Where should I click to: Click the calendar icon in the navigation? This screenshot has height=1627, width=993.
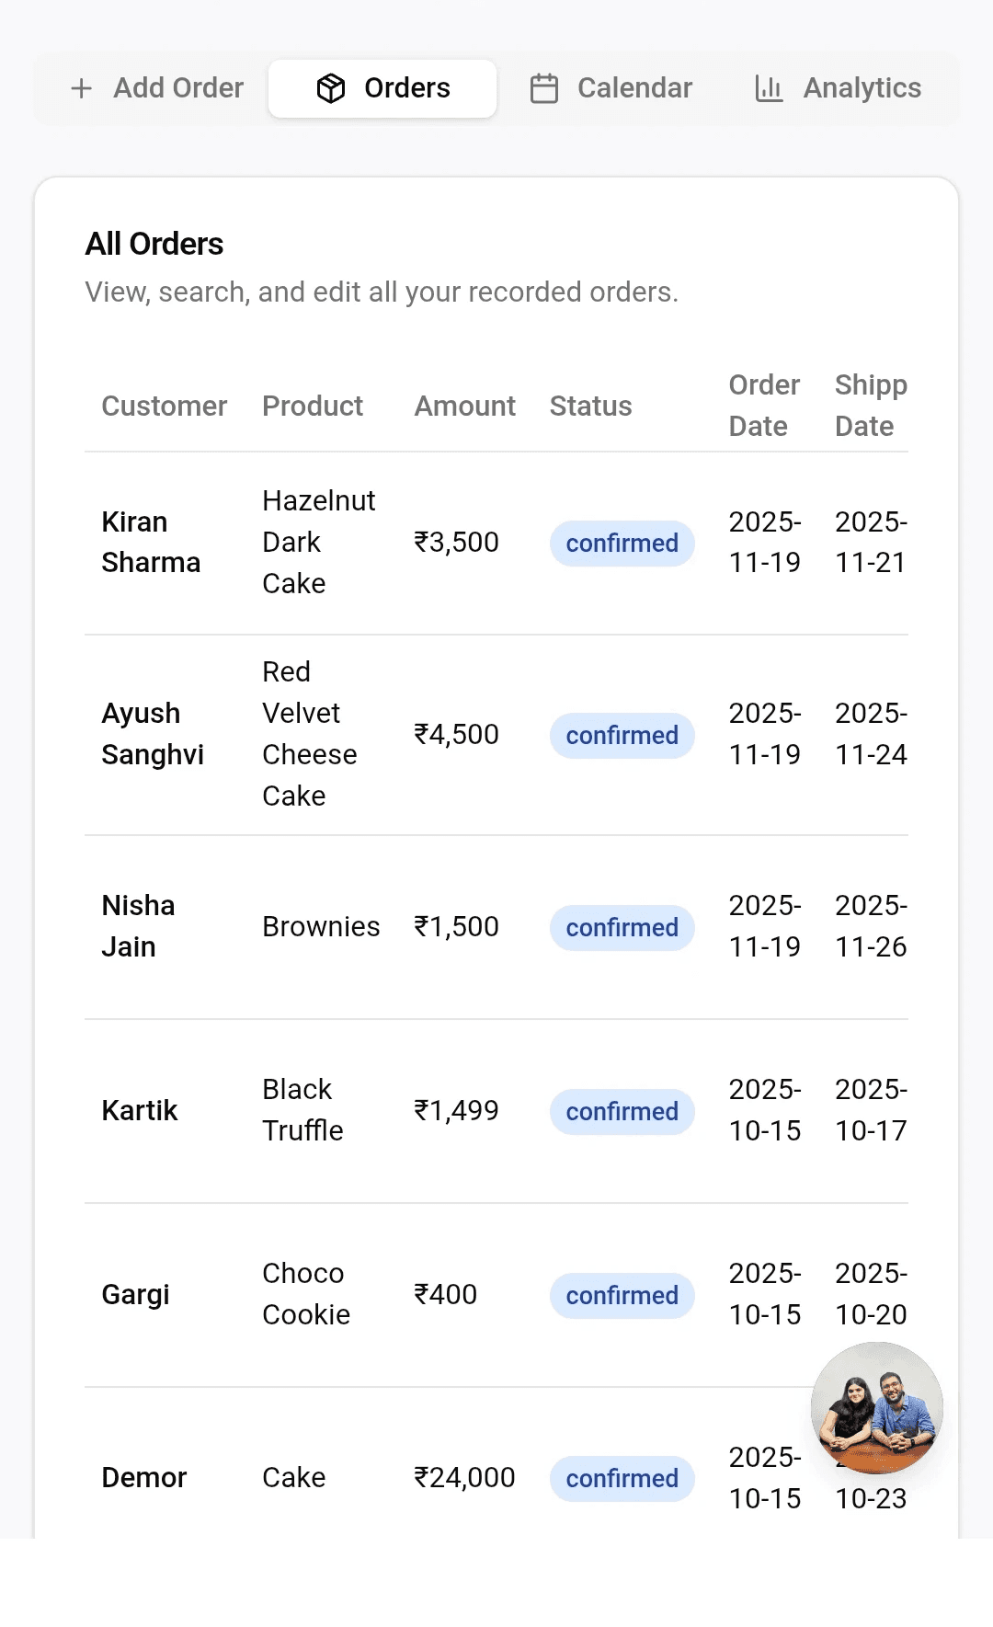tap(544, 88)
